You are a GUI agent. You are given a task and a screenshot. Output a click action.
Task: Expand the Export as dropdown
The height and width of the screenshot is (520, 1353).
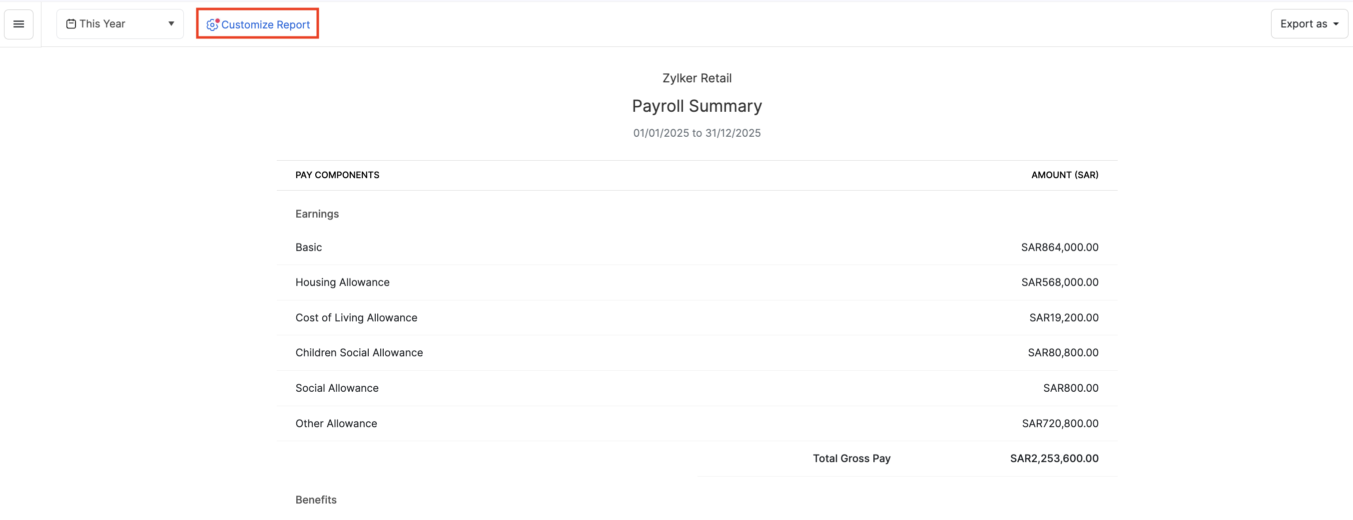click(x=1309, y=23)
